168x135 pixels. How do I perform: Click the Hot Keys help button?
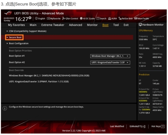click(158, 126)
